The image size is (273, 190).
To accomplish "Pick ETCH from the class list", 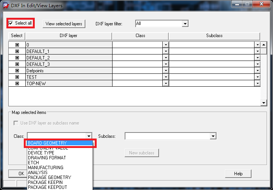I will click(34, 163).
